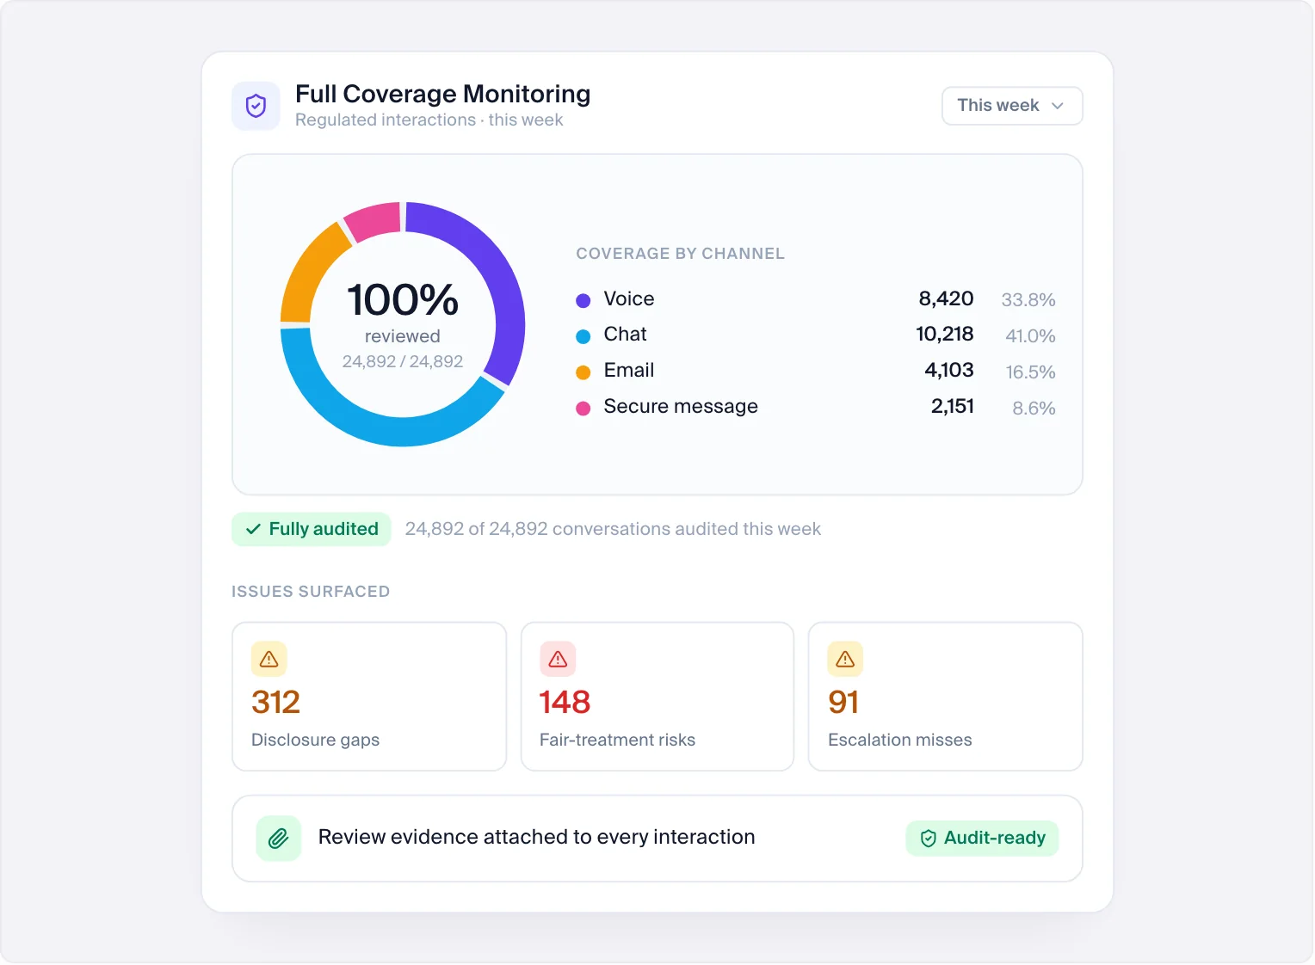Click the Issues Surfaced heading
Viewport: 1315px width, 965px height.
coord(311,592)
